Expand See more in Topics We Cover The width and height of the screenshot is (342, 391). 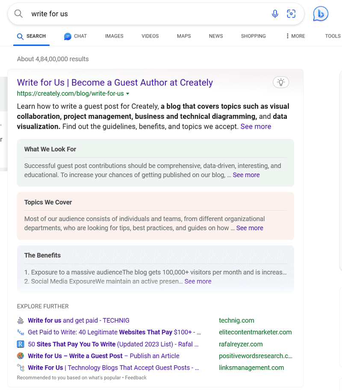click(x=250, y=228)
